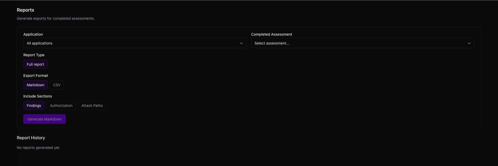The image size is (498, 166).
Task: Click the Application field label
Action: pos(33,34)
